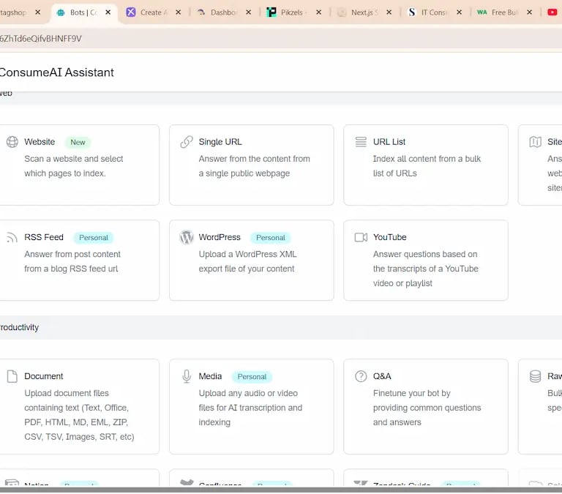The image size is (562, 494).
Task: Click the browser address bar URL
Action: pos(41,39)
